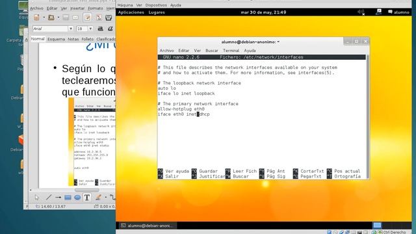
Task: Click 'allow-hotplug eth0' line in nano
Action: pos(181,109)
